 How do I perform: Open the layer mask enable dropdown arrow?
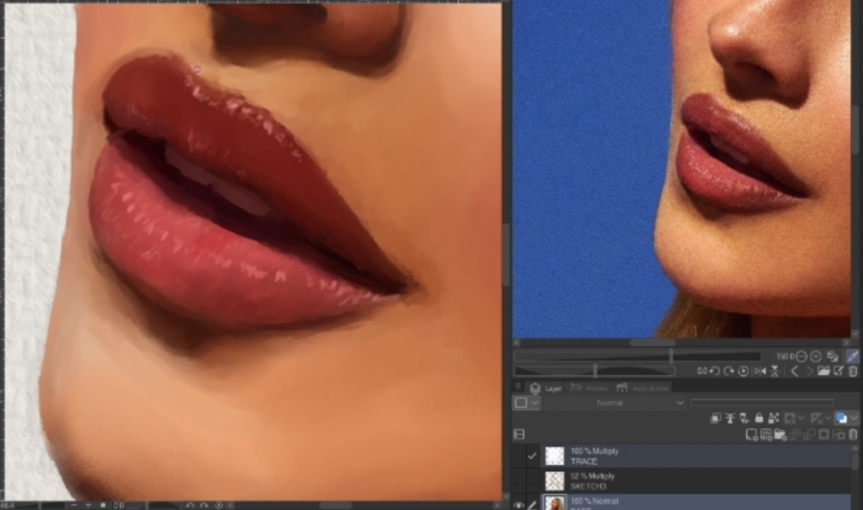click(x=802, y=418)
